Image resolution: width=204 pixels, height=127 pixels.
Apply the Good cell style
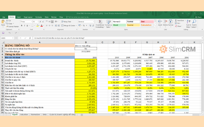pyautogui.click(x=119, y=25)
